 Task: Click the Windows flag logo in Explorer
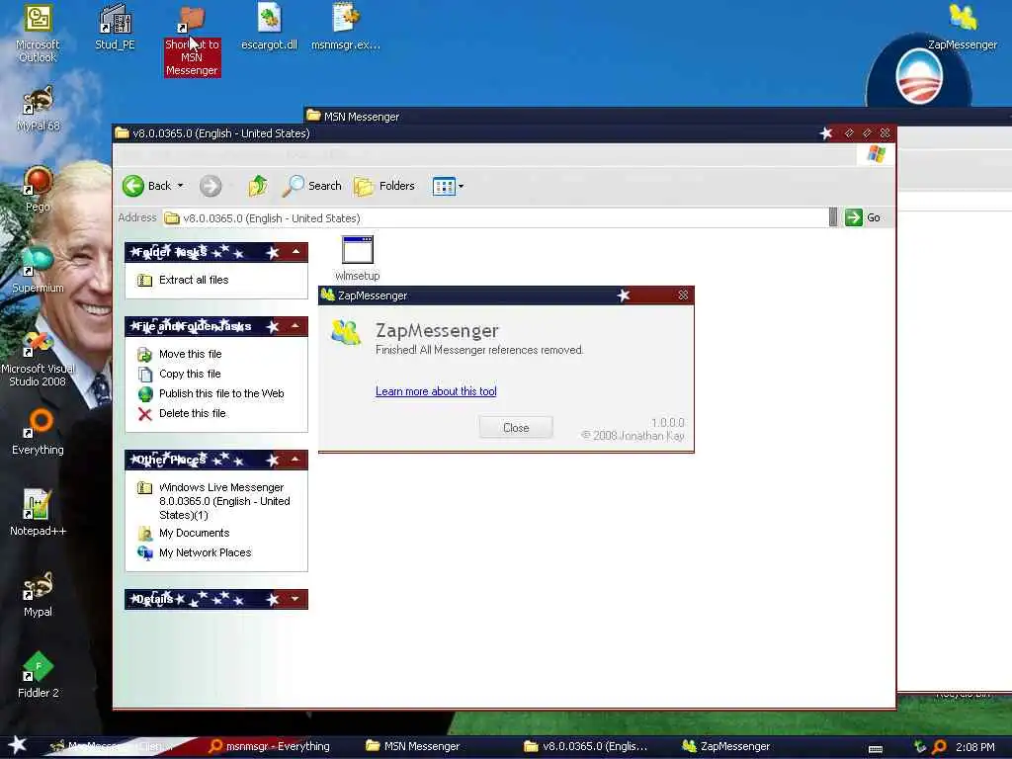[x=876, y=154]
